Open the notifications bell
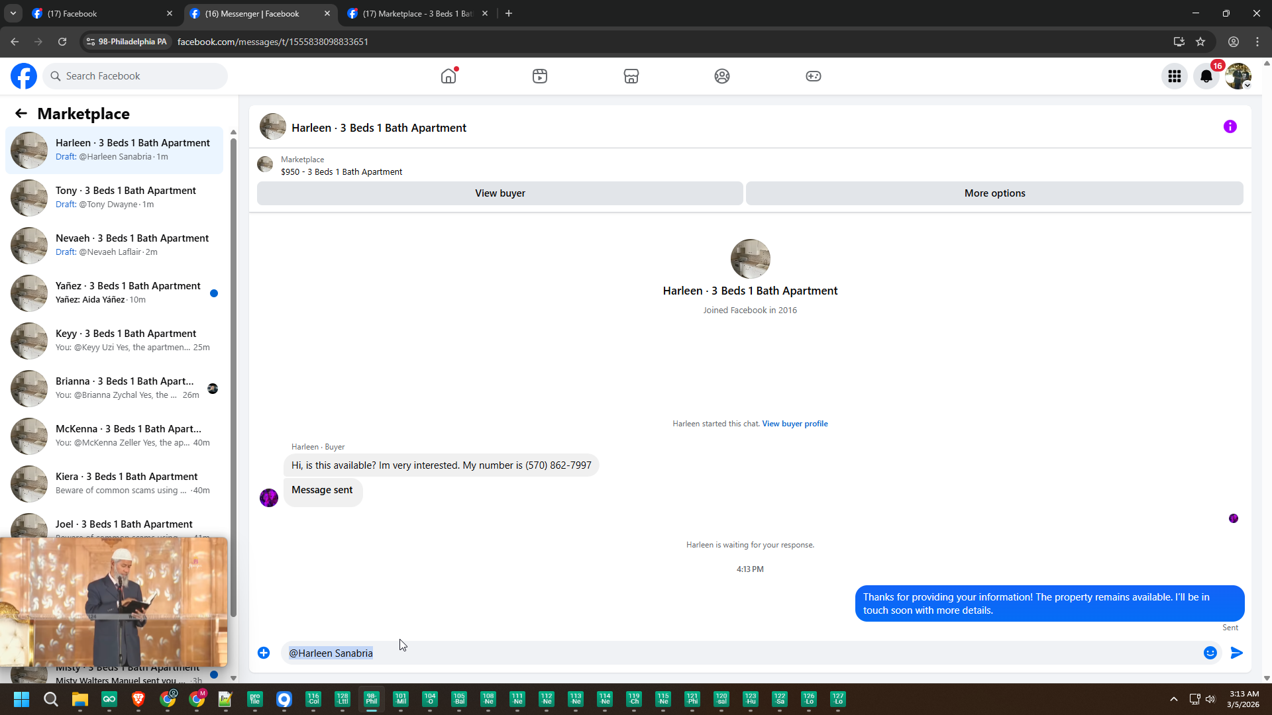Screen dimensions: 1272x715 [x=1206, y=76]
